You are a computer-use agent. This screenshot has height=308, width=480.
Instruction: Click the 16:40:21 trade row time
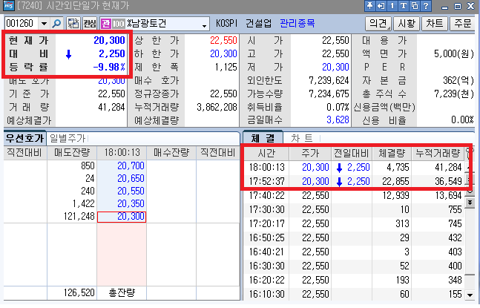[266, 252]
